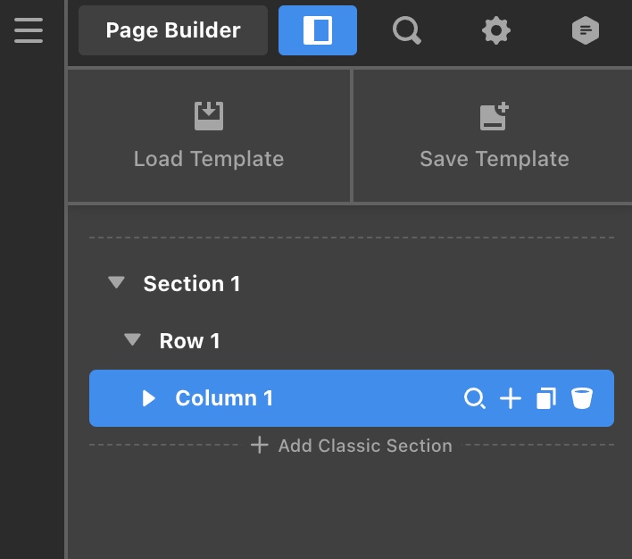Select the Section 1 item

[x=192, y=284]
